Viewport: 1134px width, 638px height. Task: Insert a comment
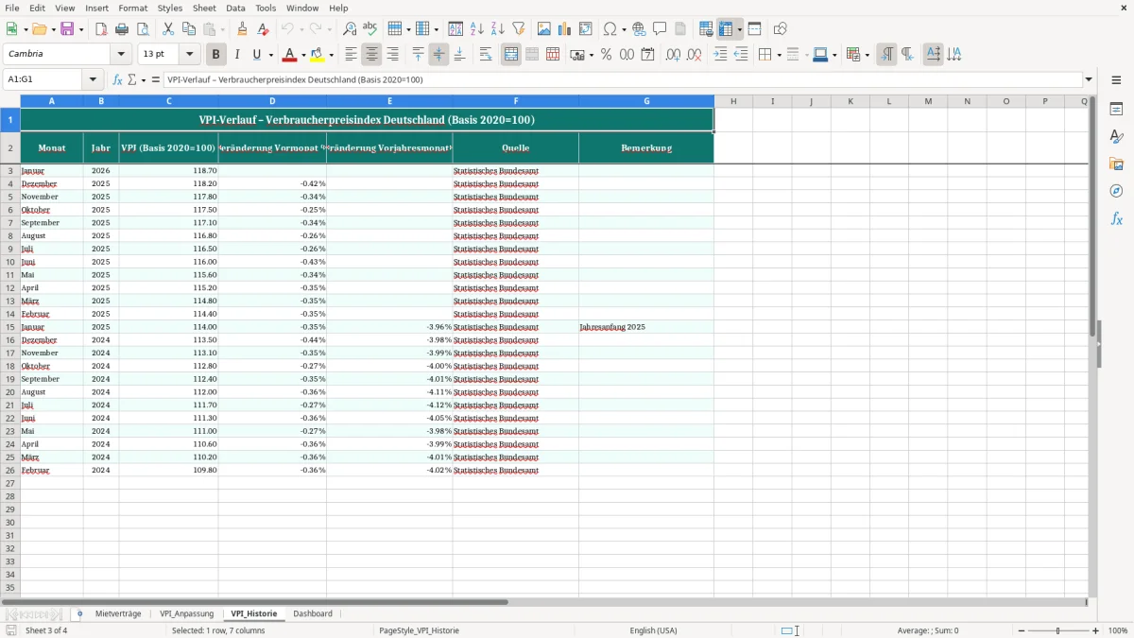[x=660, y=29]
